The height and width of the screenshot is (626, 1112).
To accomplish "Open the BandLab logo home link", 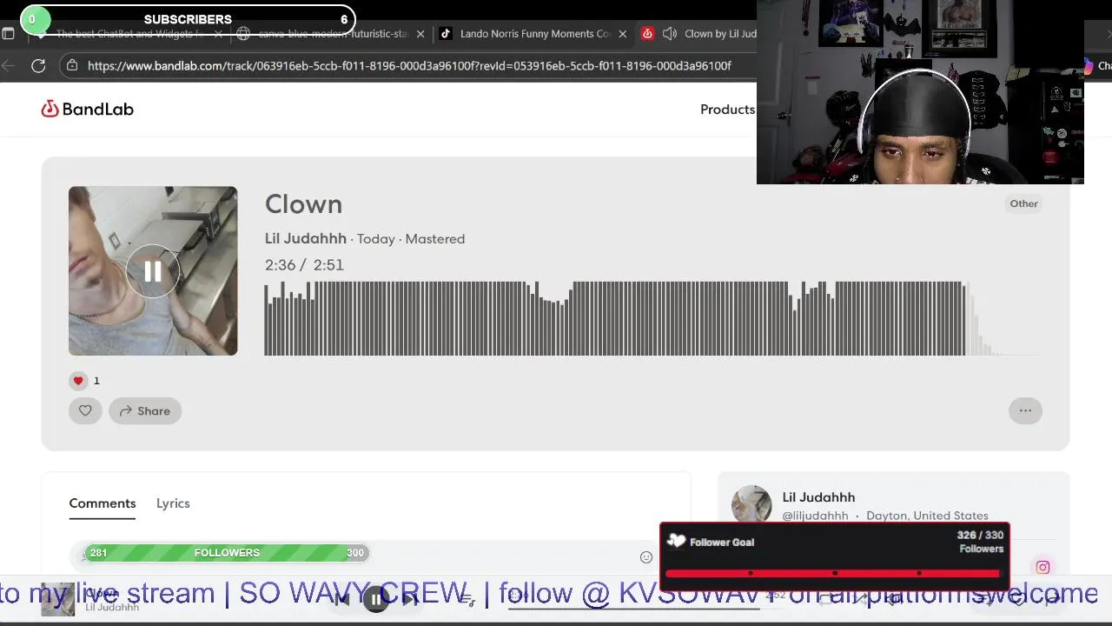I will click(87, 109).
